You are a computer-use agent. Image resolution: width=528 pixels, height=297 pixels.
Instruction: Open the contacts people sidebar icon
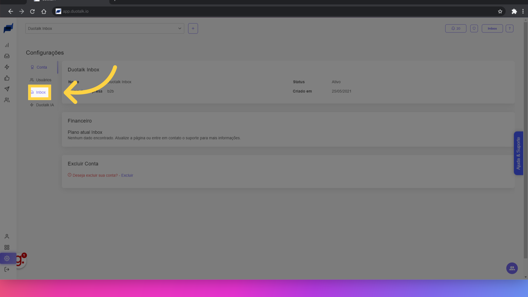pyautogui.click(x=7, y=100)
